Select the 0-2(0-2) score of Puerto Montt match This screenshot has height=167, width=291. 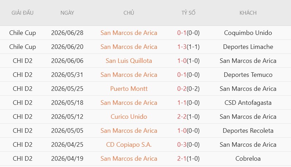tap(189, 89)
